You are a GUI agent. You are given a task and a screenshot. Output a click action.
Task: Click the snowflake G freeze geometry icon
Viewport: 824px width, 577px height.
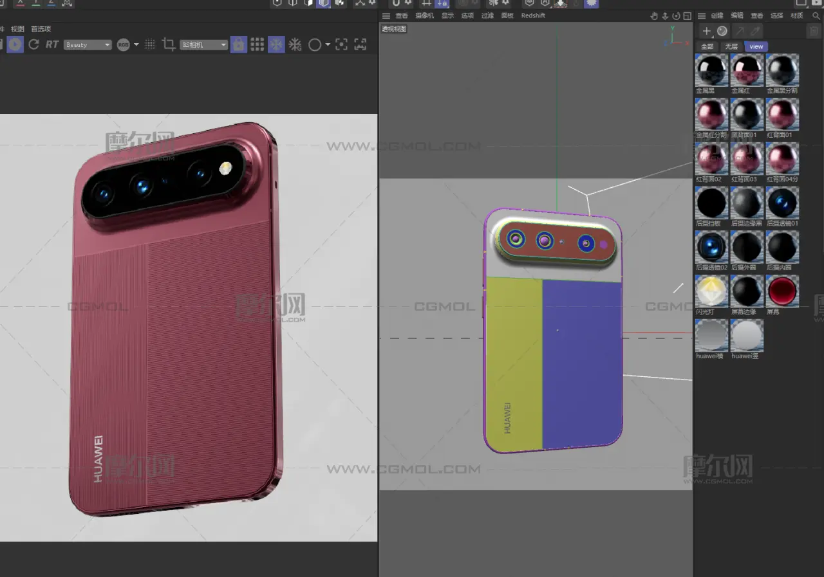pos(295,44)
